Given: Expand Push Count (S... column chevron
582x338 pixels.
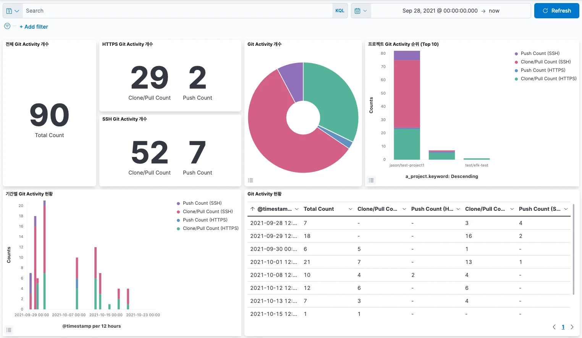Looking at the screenshot, I should coord(566,209).
